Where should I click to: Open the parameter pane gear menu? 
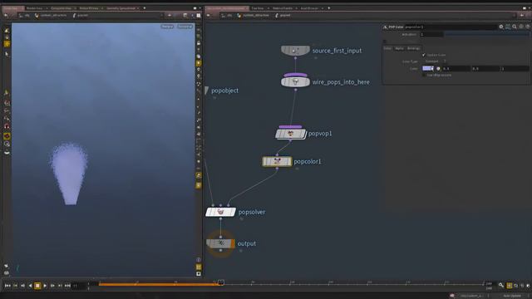501,27
